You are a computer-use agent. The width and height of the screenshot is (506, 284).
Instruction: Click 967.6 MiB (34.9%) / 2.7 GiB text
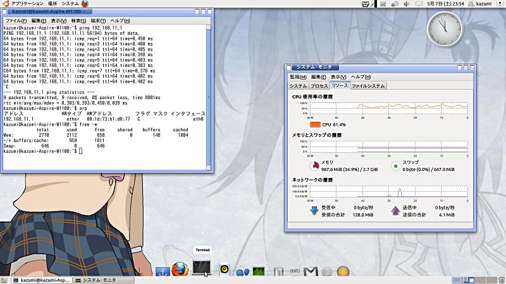[349, 169]
